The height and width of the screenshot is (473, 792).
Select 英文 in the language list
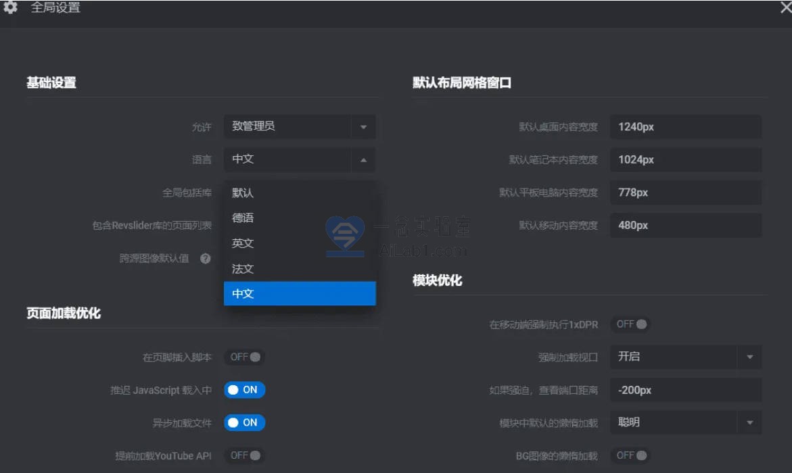click(x=300, y=243)
